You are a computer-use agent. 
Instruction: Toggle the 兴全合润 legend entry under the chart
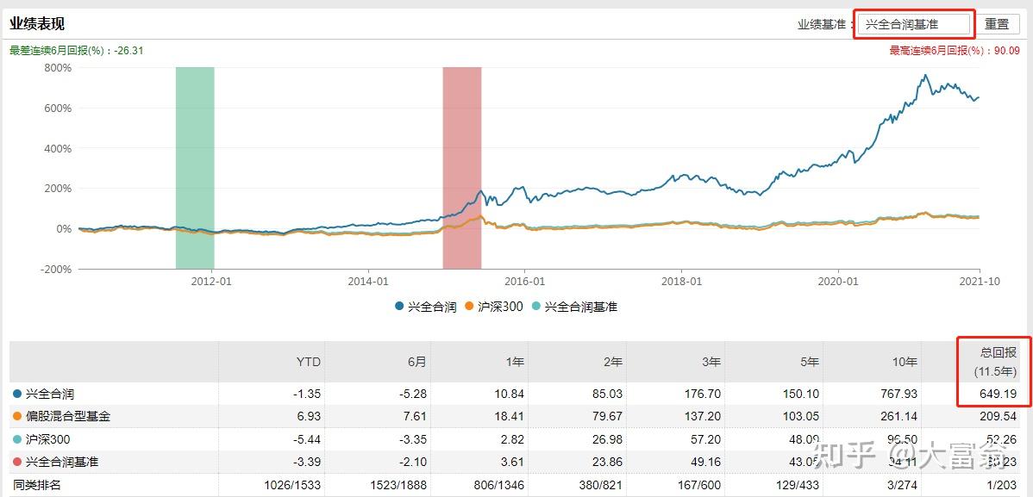(x=426, y=306)
